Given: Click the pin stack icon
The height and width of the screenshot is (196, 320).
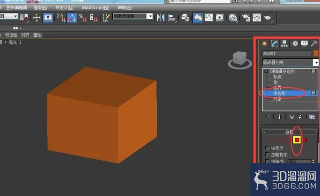Looking at the screenshot, I should 267,117.
